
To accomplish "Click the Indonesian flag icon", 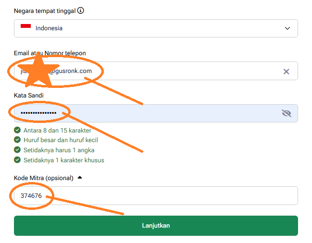I will (25, 28).
